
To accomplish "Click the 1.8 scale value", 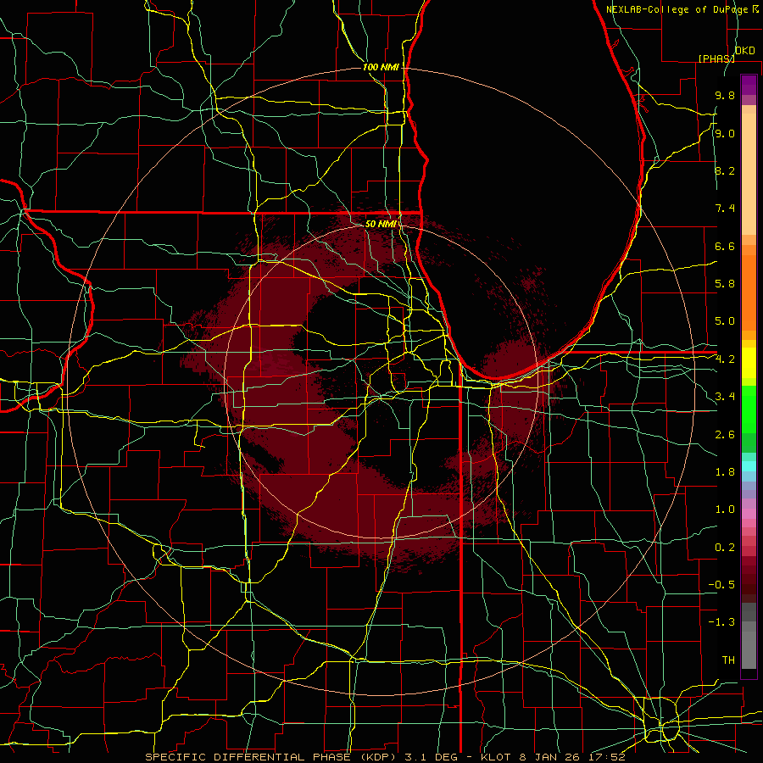I will 725,472.
